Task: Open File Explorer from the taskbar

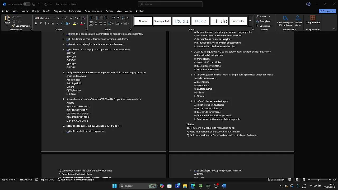Action: (185, 186)
